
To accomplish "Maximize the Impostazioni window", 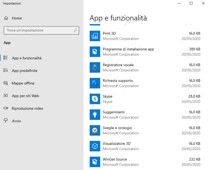I will (191, 3).
